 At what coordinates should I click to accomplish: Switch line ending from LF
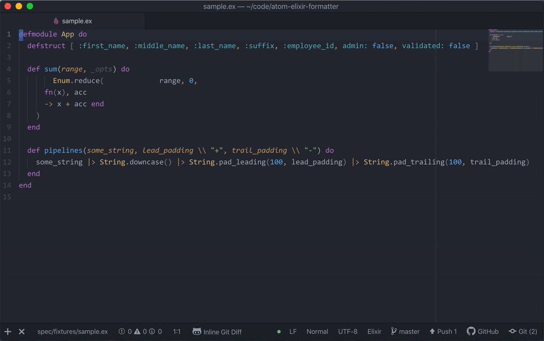[x=292, y=331]
